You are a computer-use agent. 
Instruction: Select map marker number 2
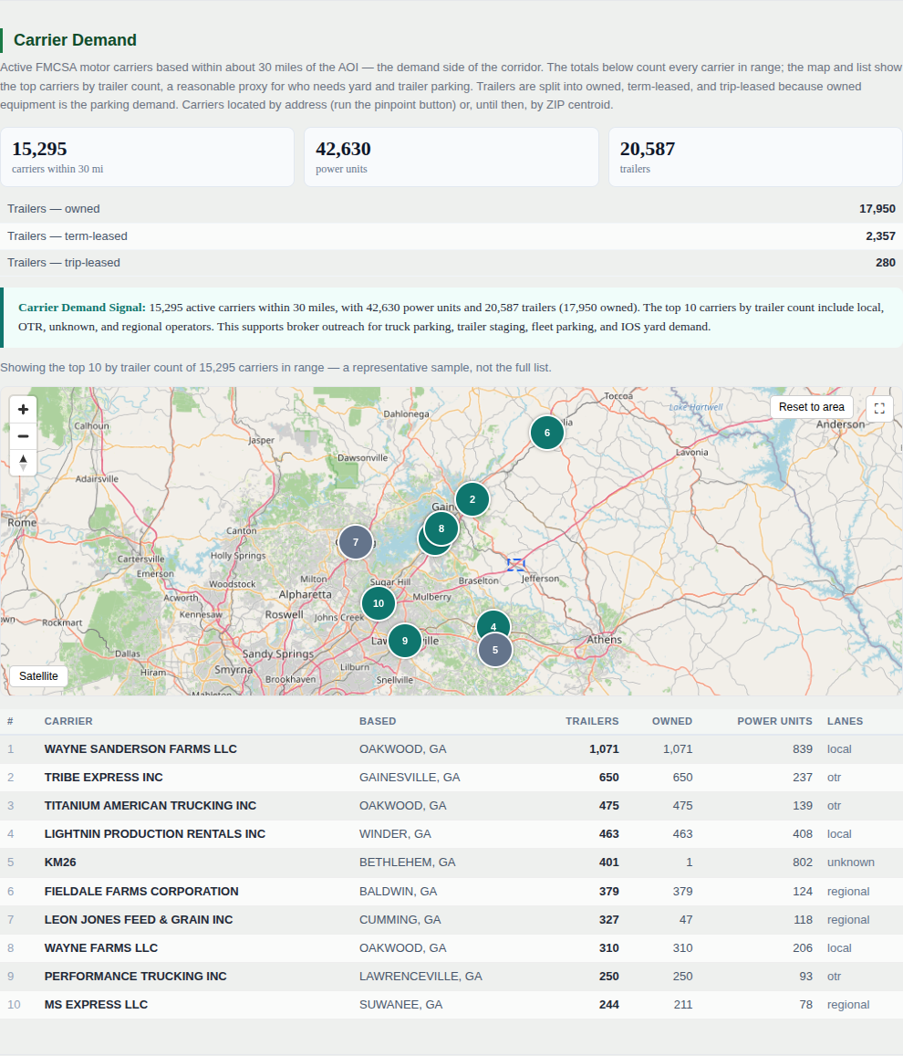[x=472, y=499]
